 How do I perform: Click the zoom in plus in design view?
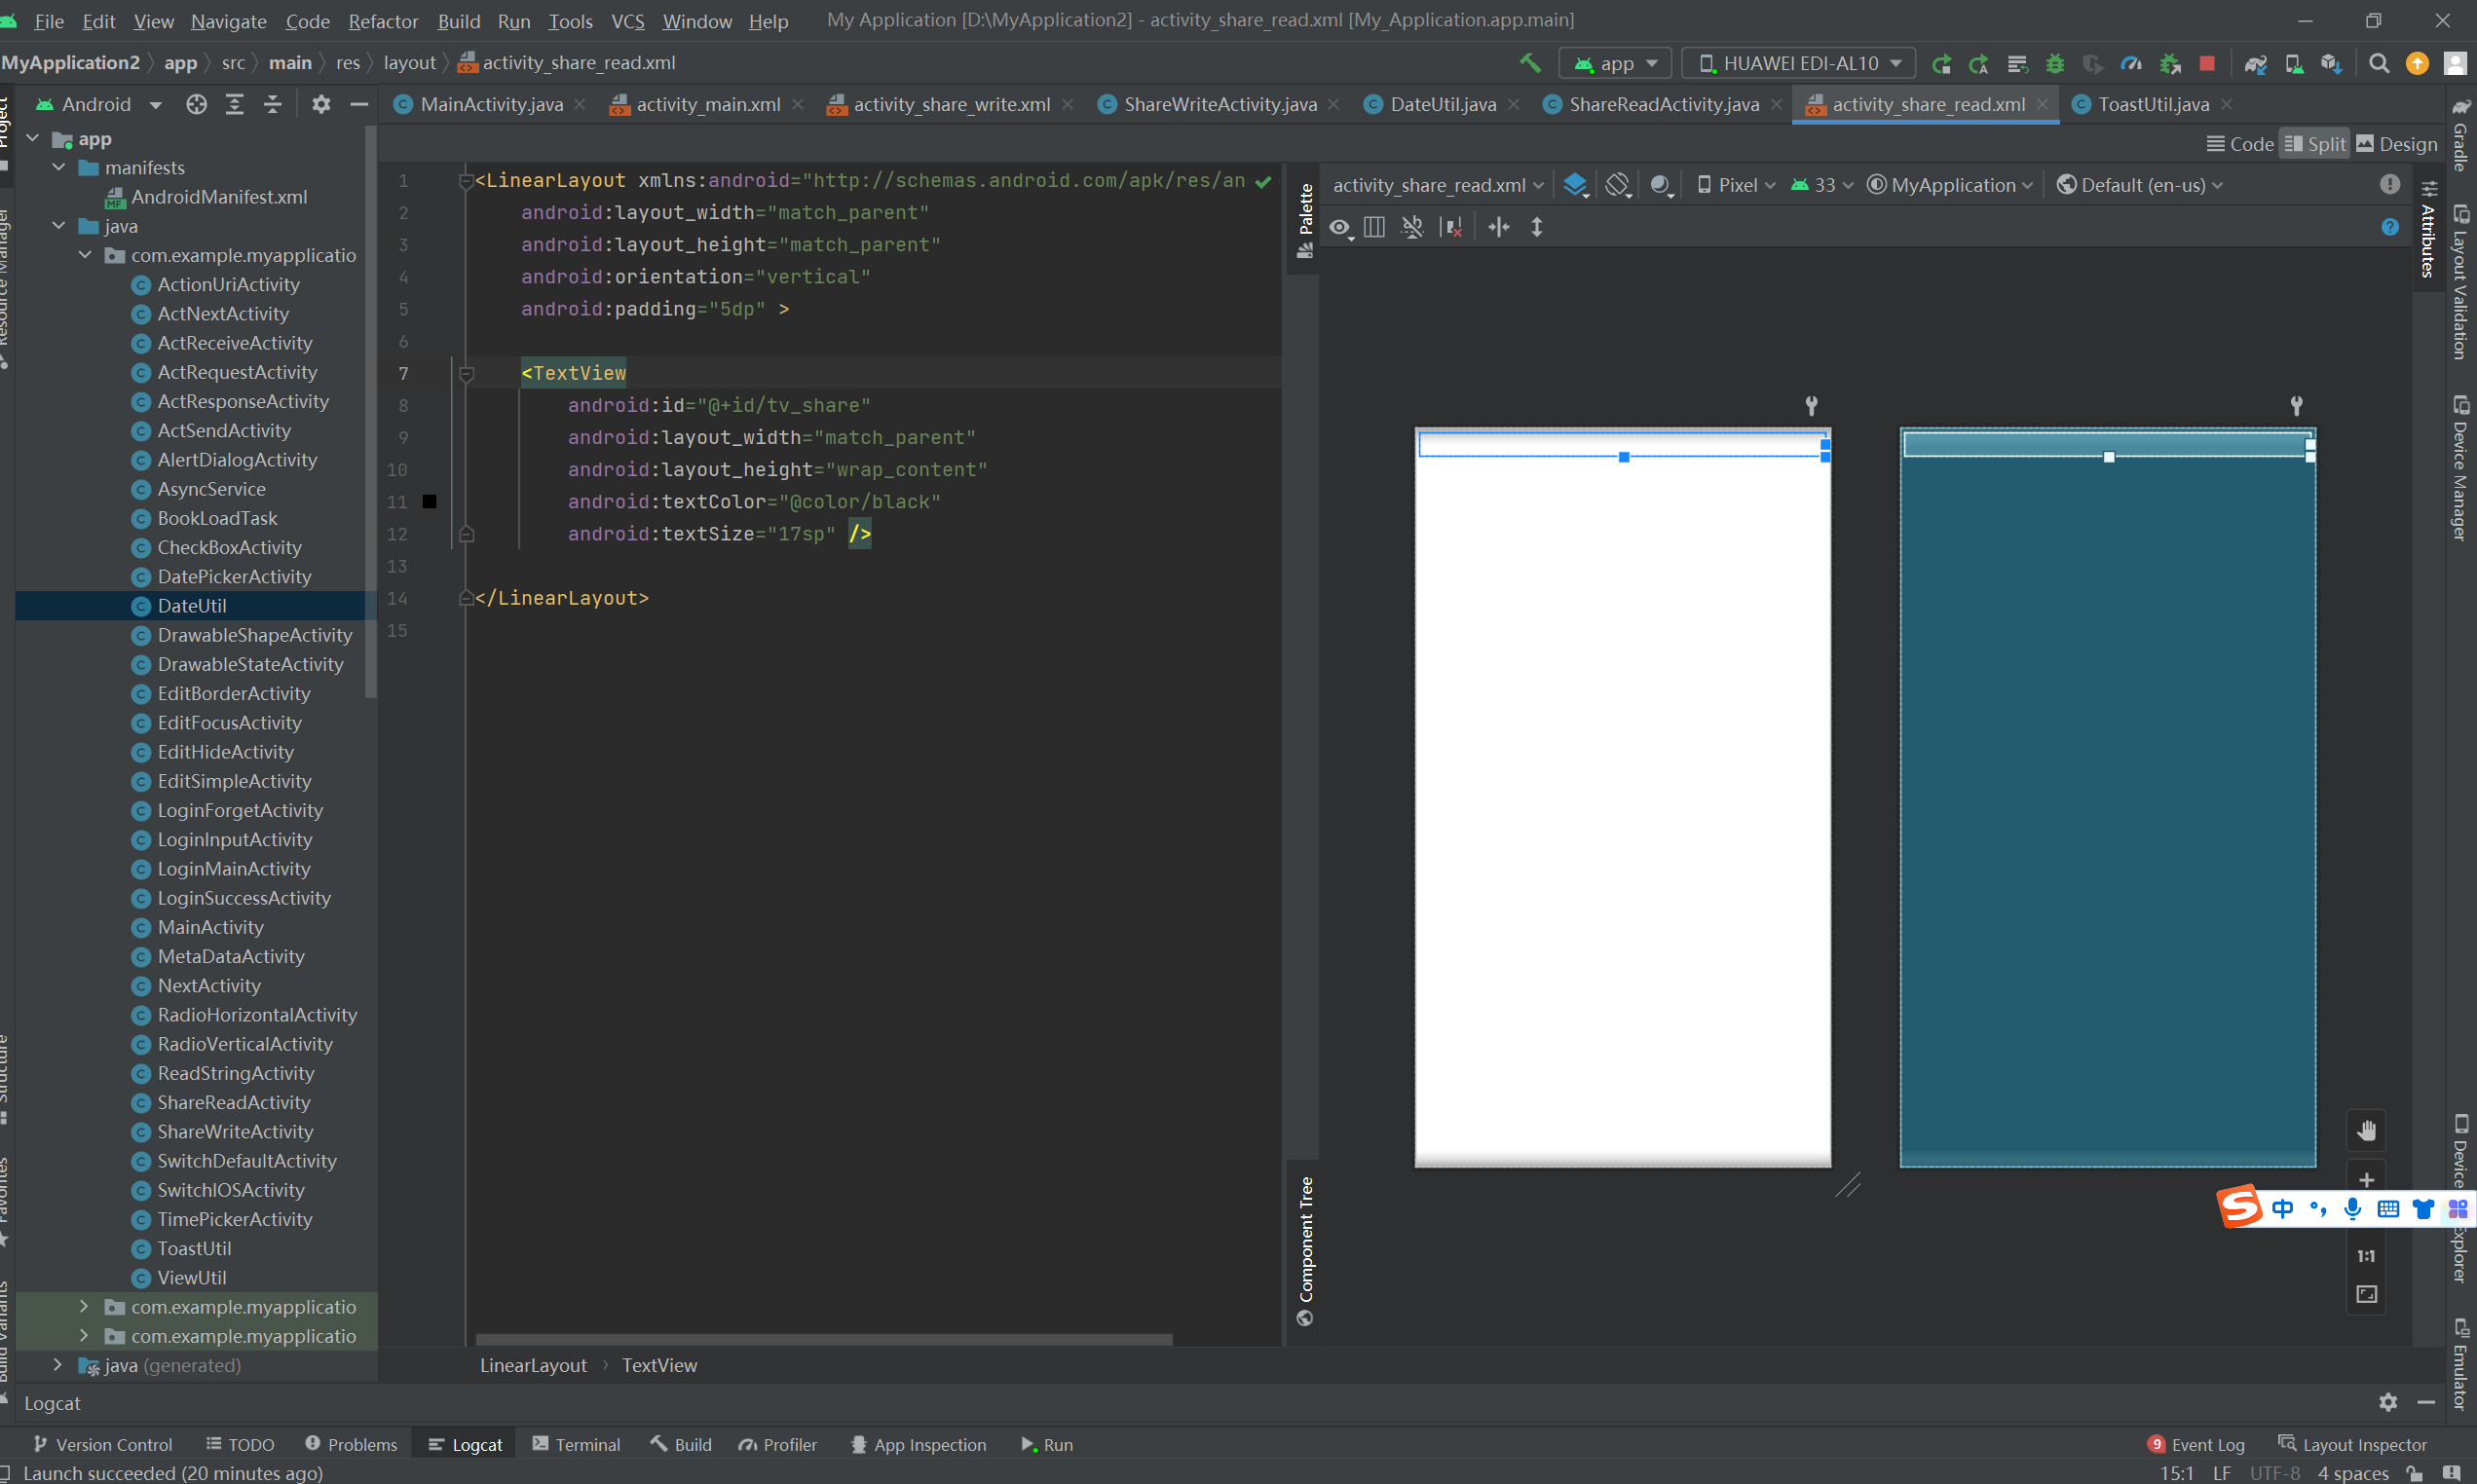tap(2366, 1180)
